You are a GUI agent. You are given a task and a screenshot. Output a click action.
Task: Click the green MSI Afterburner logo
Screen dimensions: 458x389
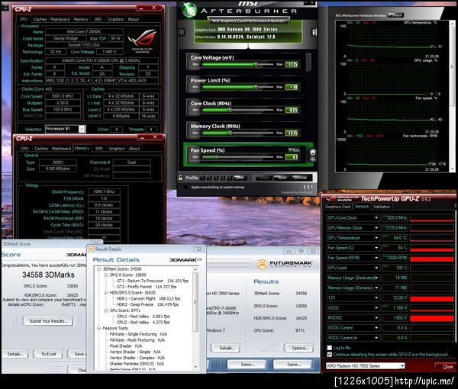coord(189,9)
